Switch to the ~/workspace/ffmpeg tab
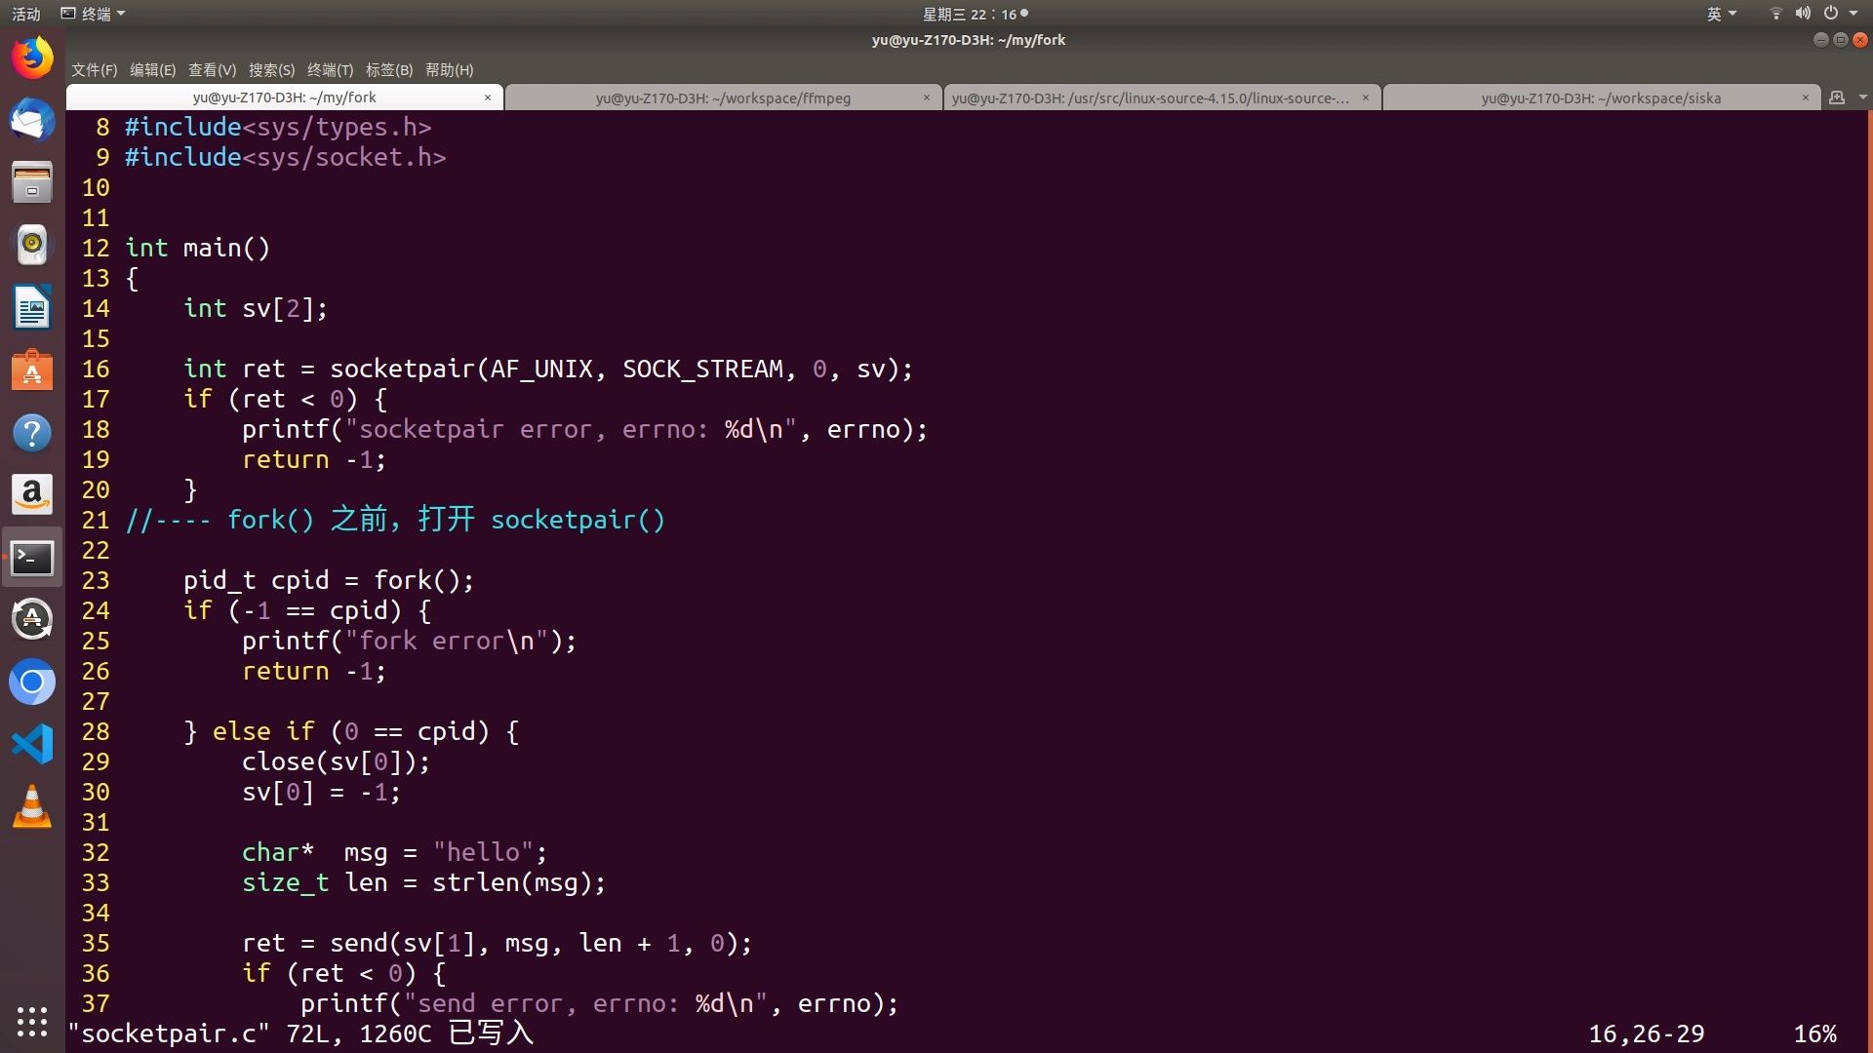The width and height of the screenshot is (1873, 1053). [x=723, y=97]
